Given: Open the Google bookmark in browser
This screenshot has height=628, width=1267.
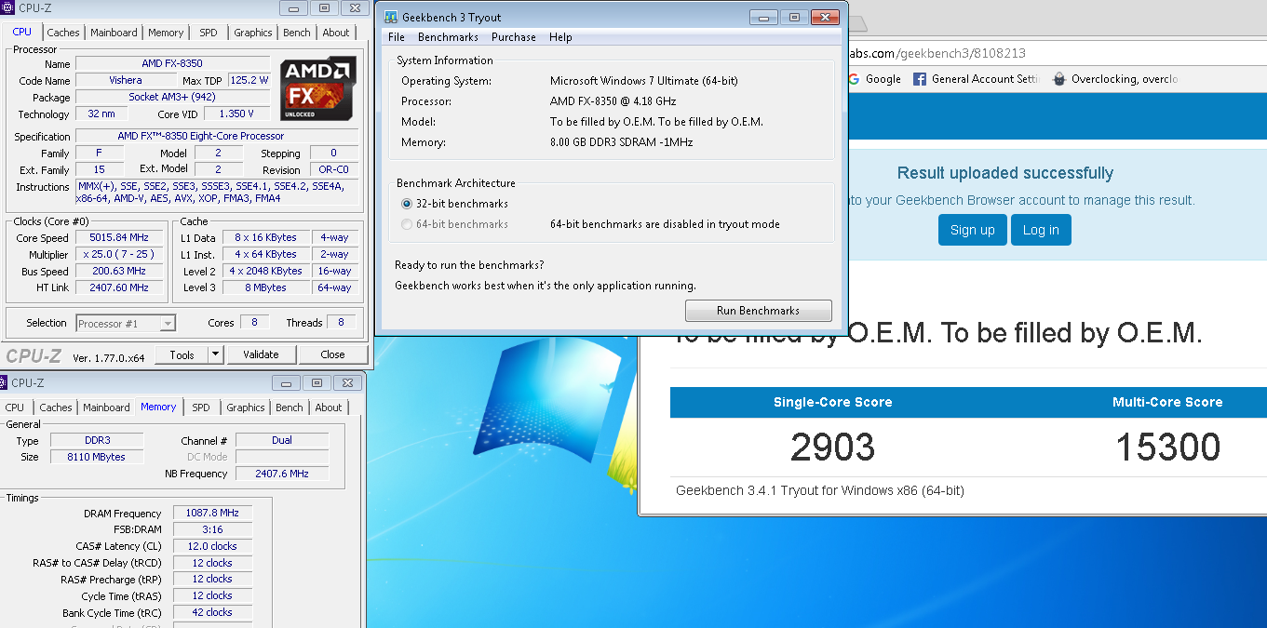Looking at the screenshot, I should pos(874,79).
